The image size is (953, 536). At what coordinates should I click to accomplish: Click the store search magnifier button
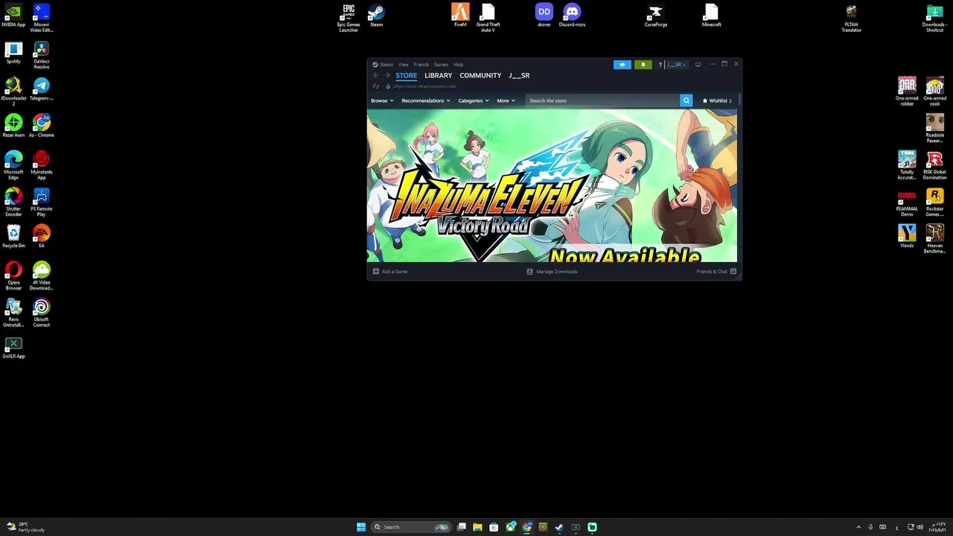point(686,100)
